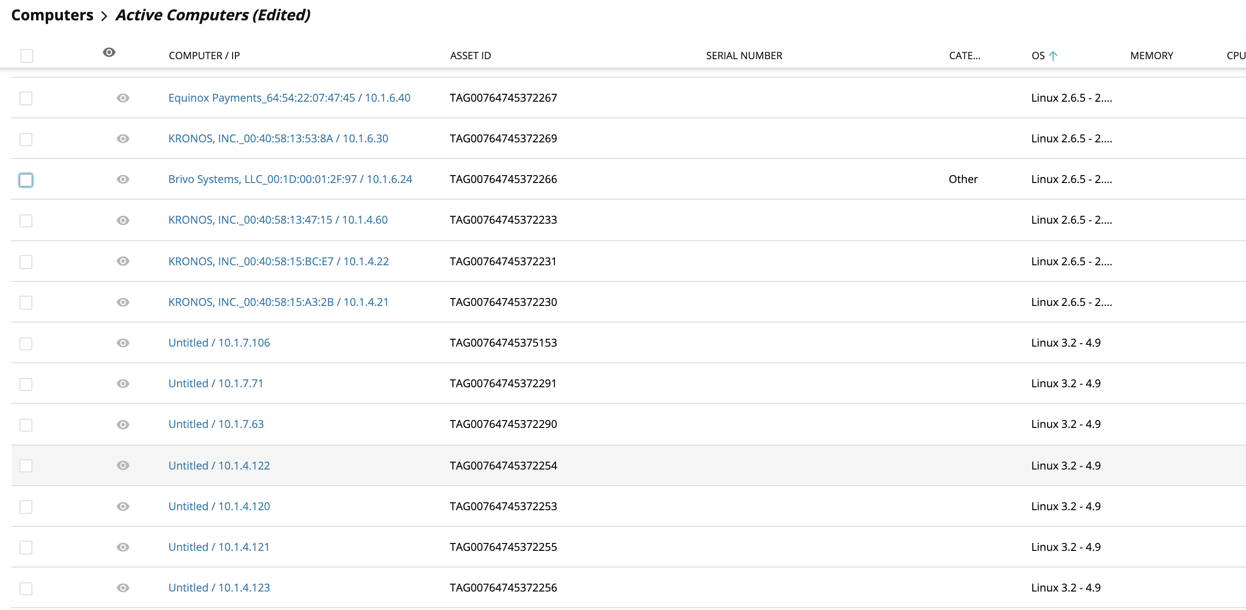Open Untitled / 10.1.4.120 link

click(x=219, y=506)
